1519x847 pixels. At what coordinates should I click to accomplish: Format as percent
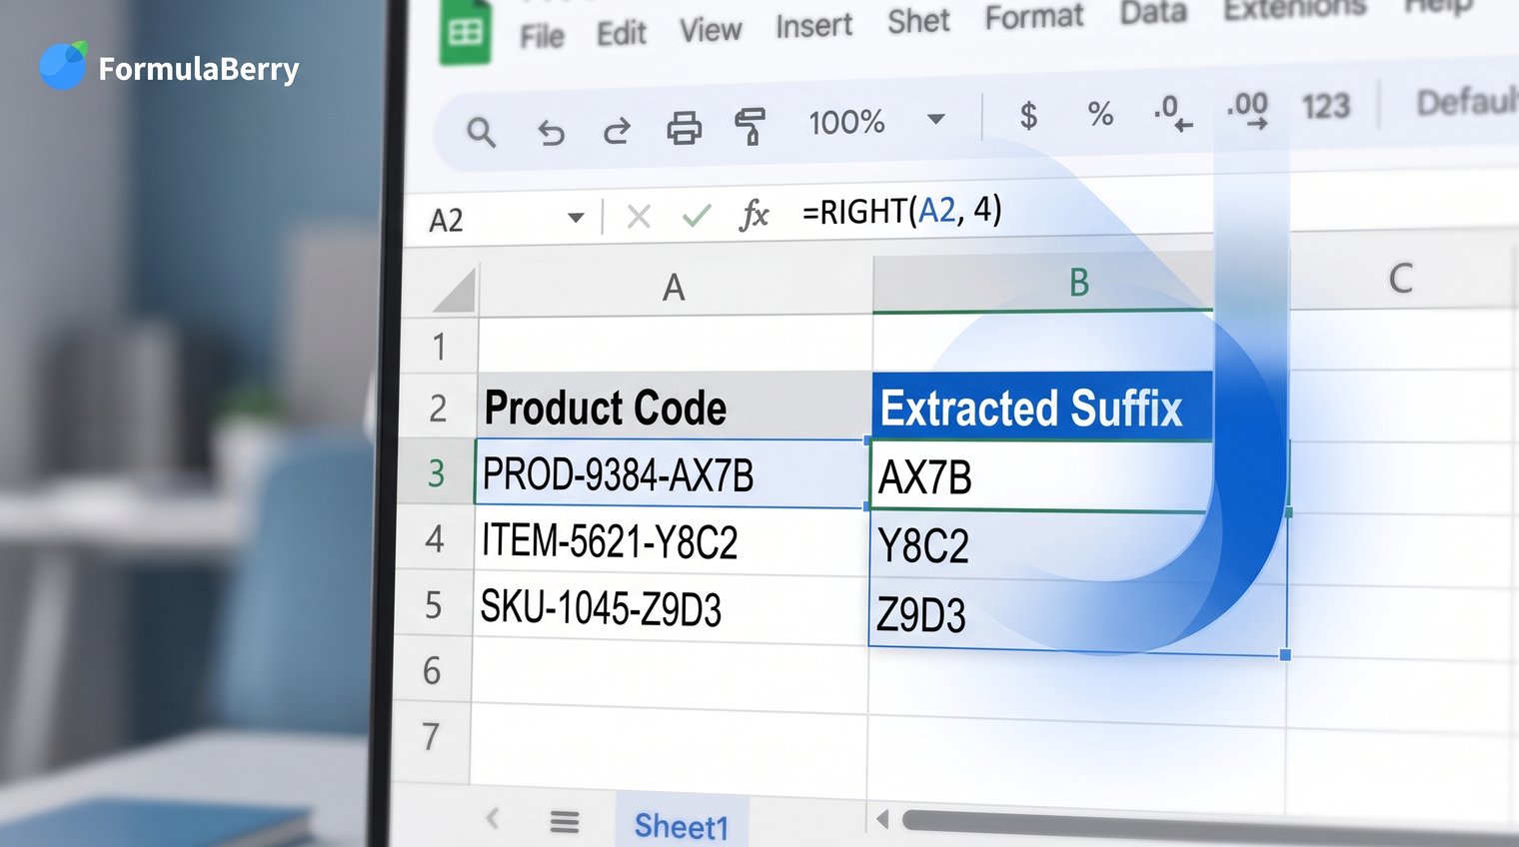point(1100,113)
